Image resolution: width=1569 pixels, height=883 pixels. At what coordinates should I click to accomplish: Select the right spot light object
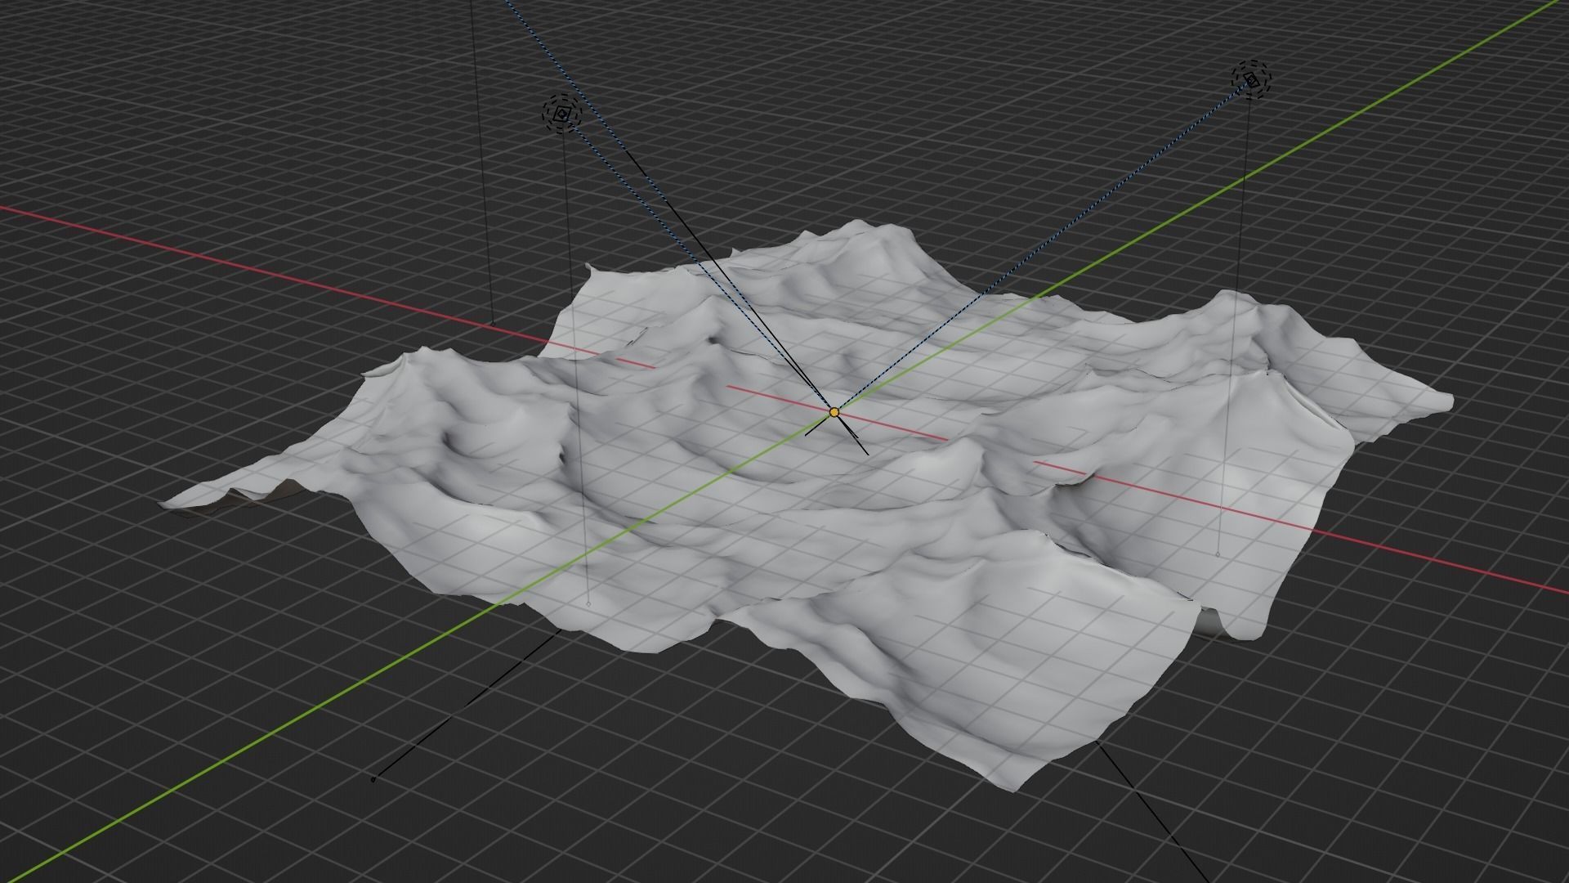(x=1252, y=79)
